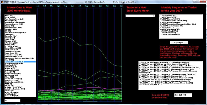This screenshot has height=105, width=207.
Task: Select Caterpillar (CAT) in the stock list
Action: (x=20, y=36)
